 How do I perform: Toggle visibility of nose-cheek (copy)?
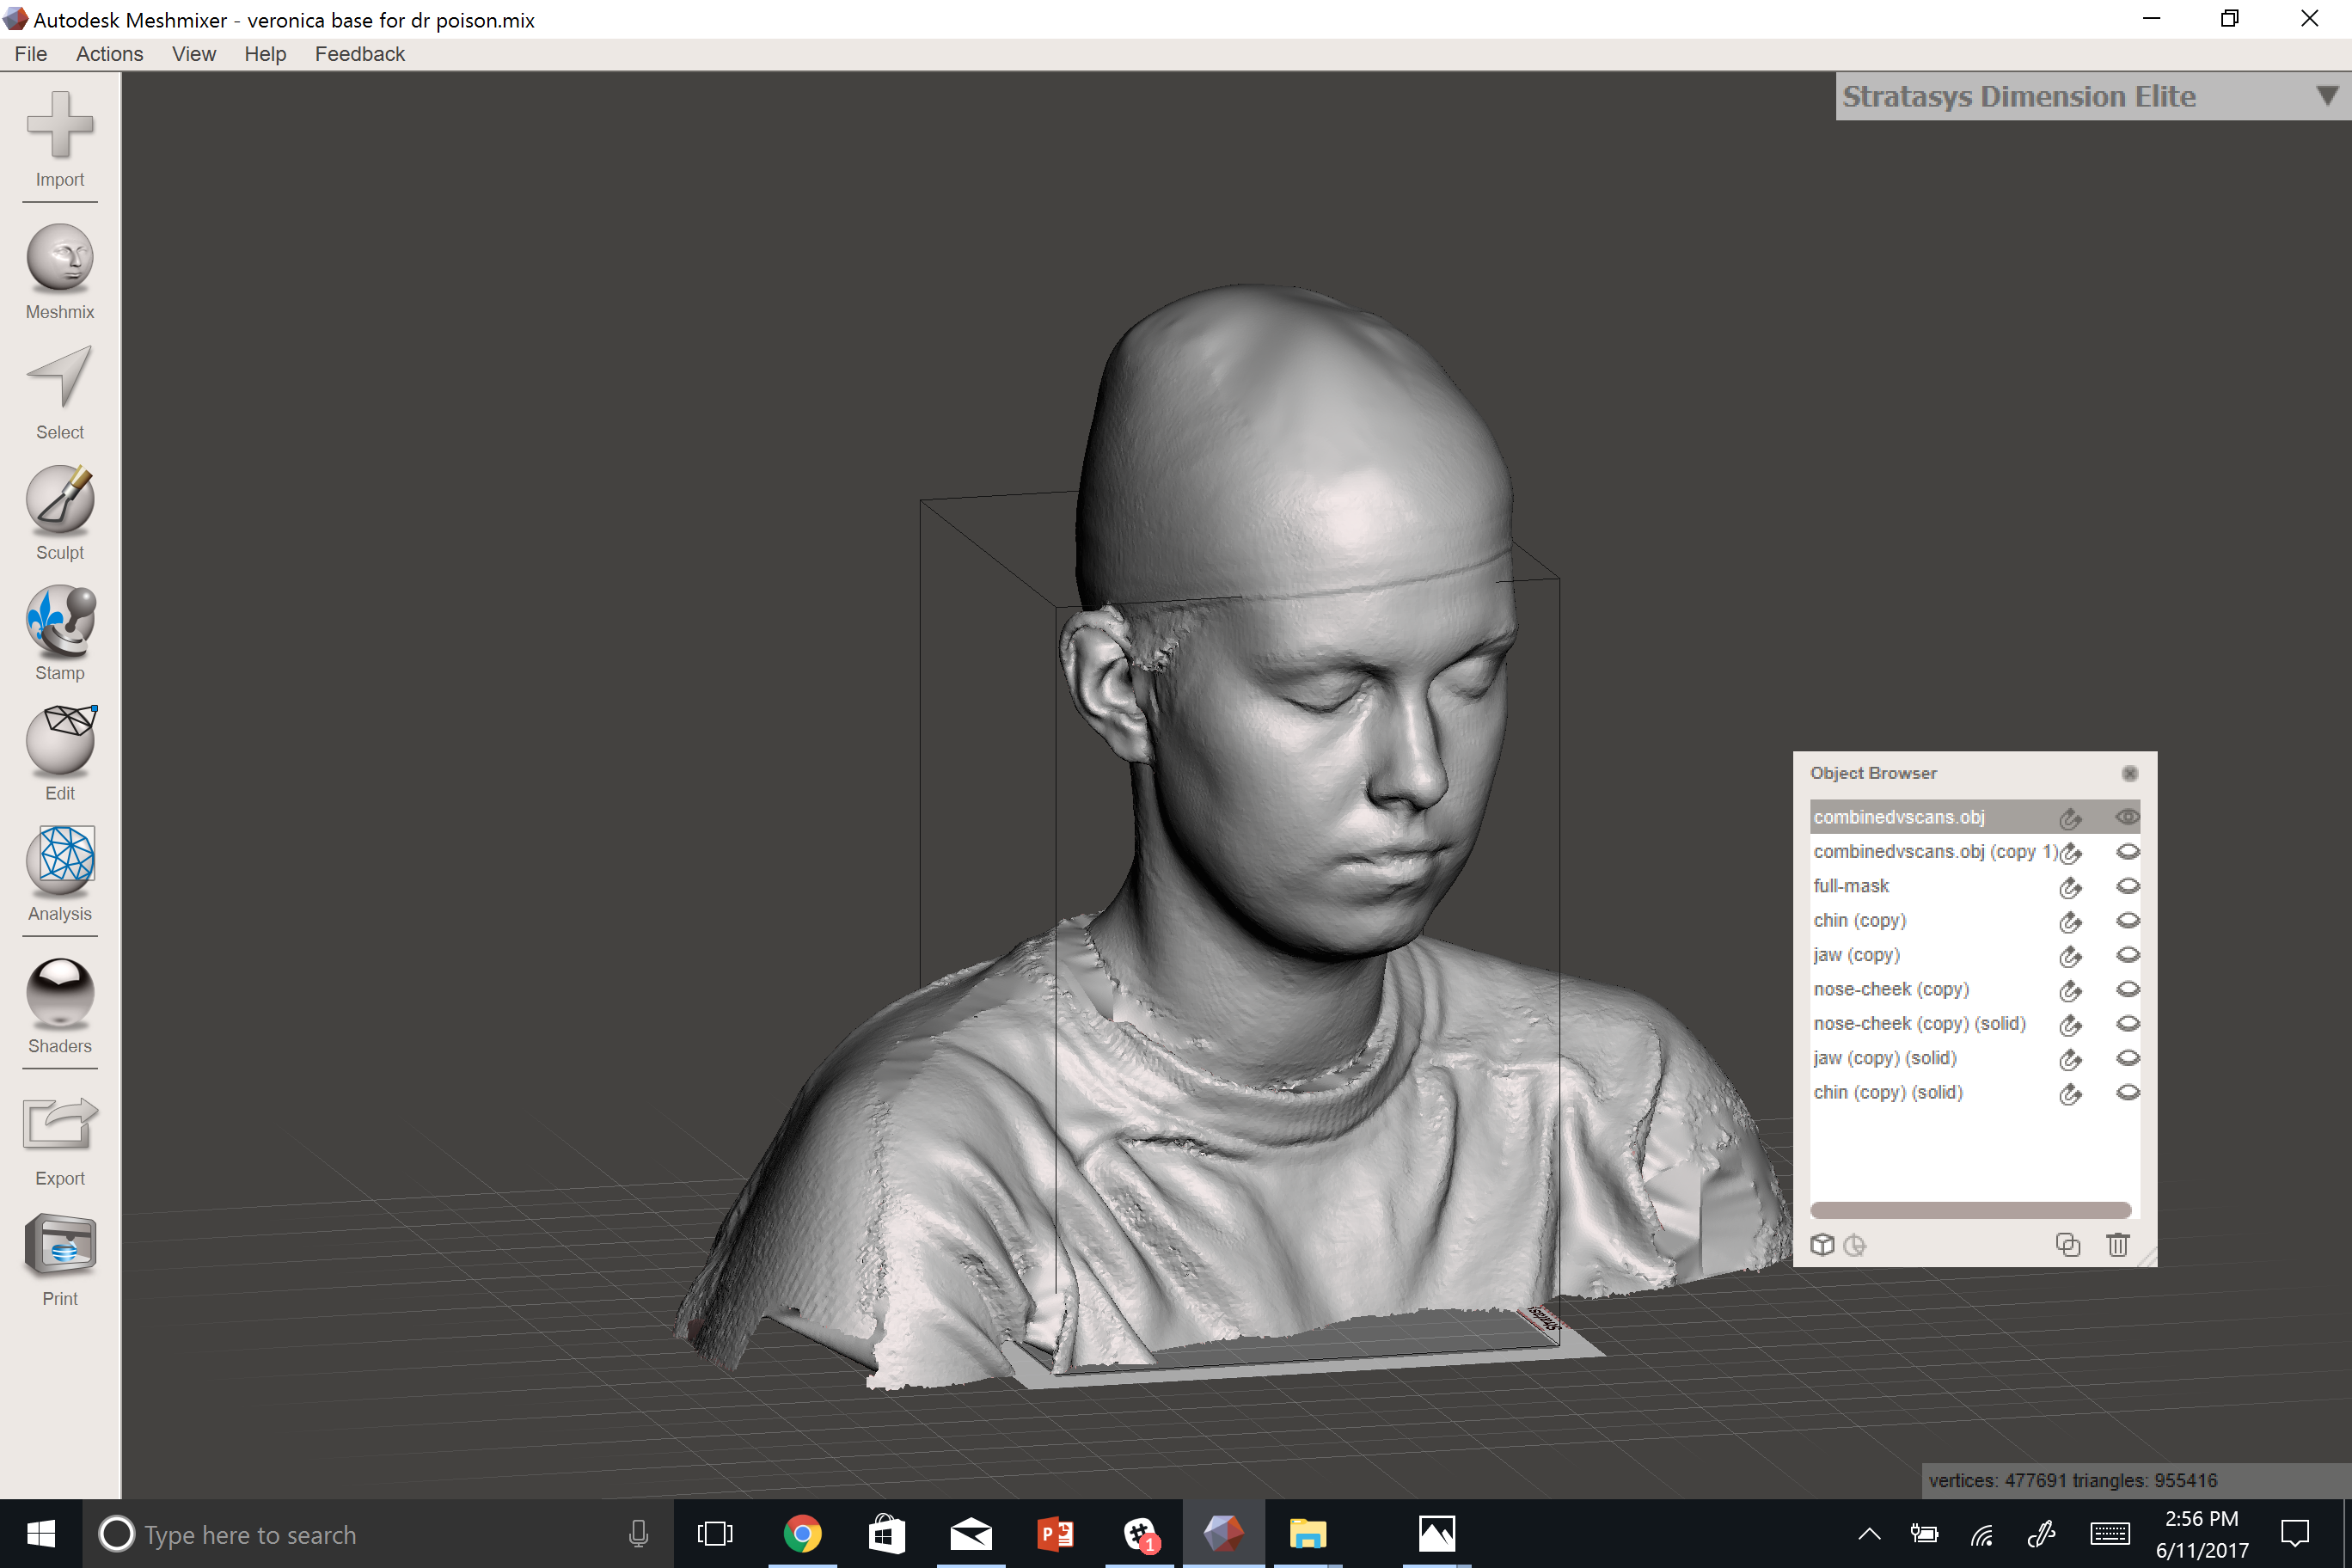[2128, 989]
